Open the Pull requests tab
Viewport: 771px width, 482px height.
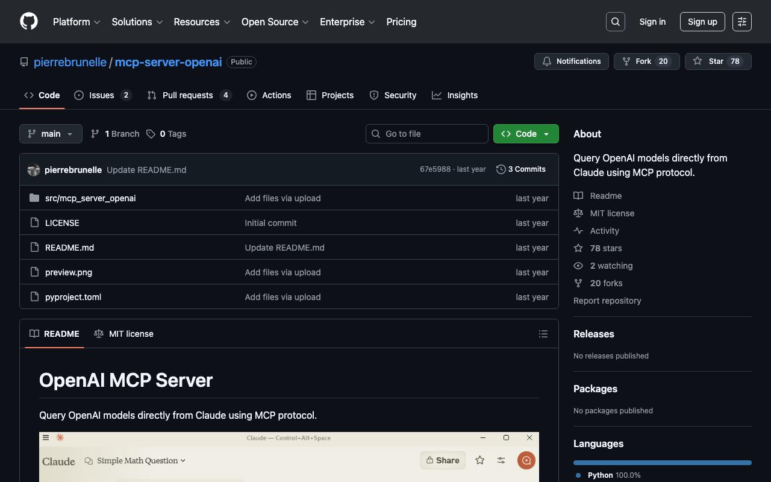click(x=187, y=95)
